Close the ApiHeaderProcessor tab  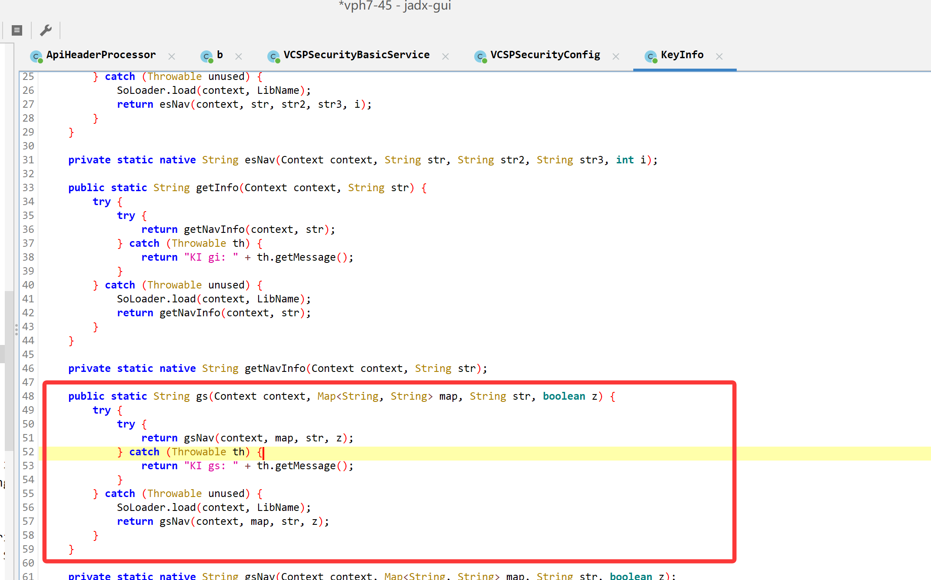(x=172, y=56)
